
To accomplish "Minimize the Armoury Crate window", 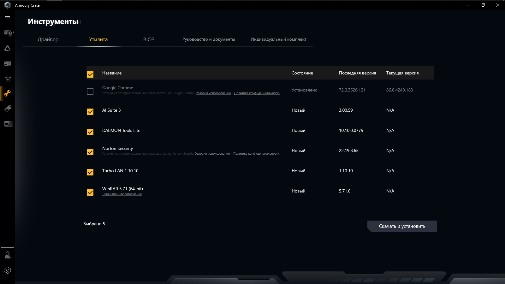I will [469, 5].
